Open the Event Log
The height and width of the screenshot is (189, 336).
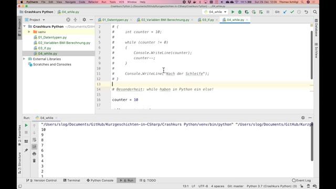click(301, 181)
